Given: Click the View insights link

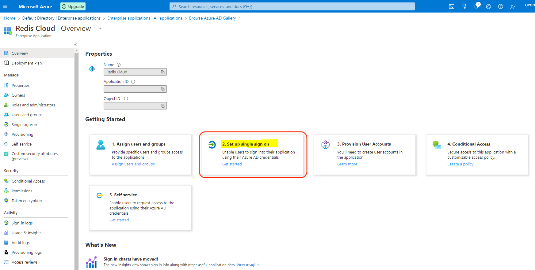Looking at the screenshot, I should coord(248,265).
